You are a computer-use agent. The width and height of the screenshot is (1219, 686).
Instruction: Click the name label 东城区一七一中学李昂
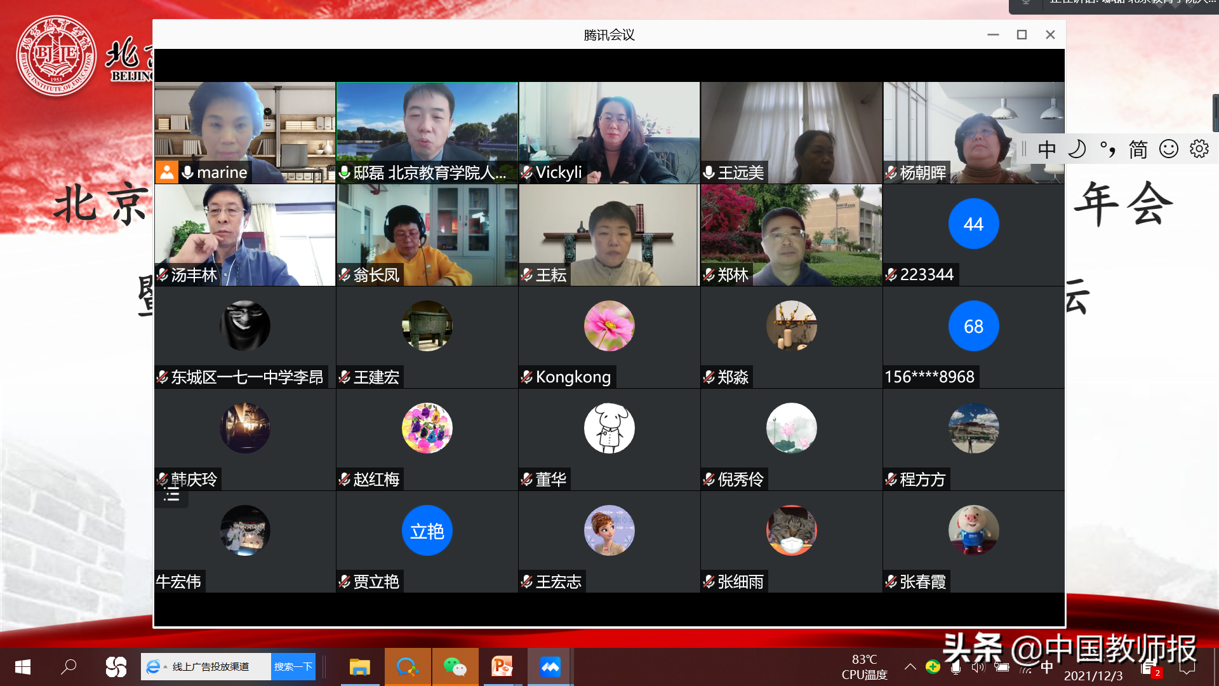click(247, 377)
